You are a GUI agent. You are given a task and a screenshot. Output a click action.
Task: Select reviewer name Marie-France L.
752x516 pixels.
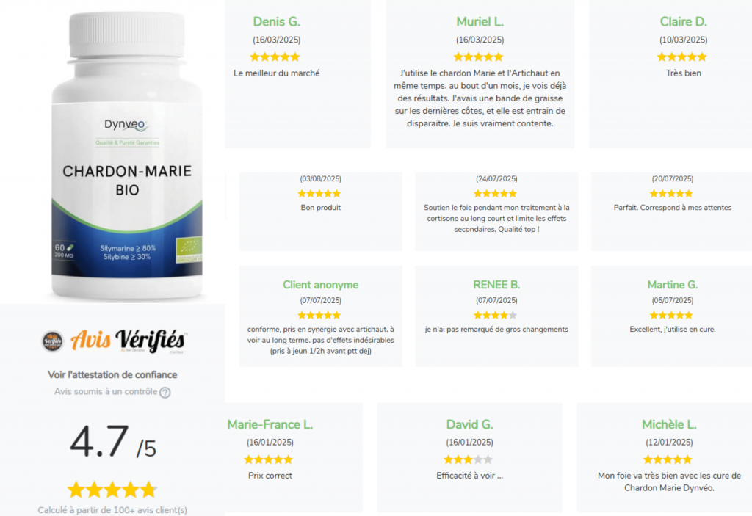270,424
